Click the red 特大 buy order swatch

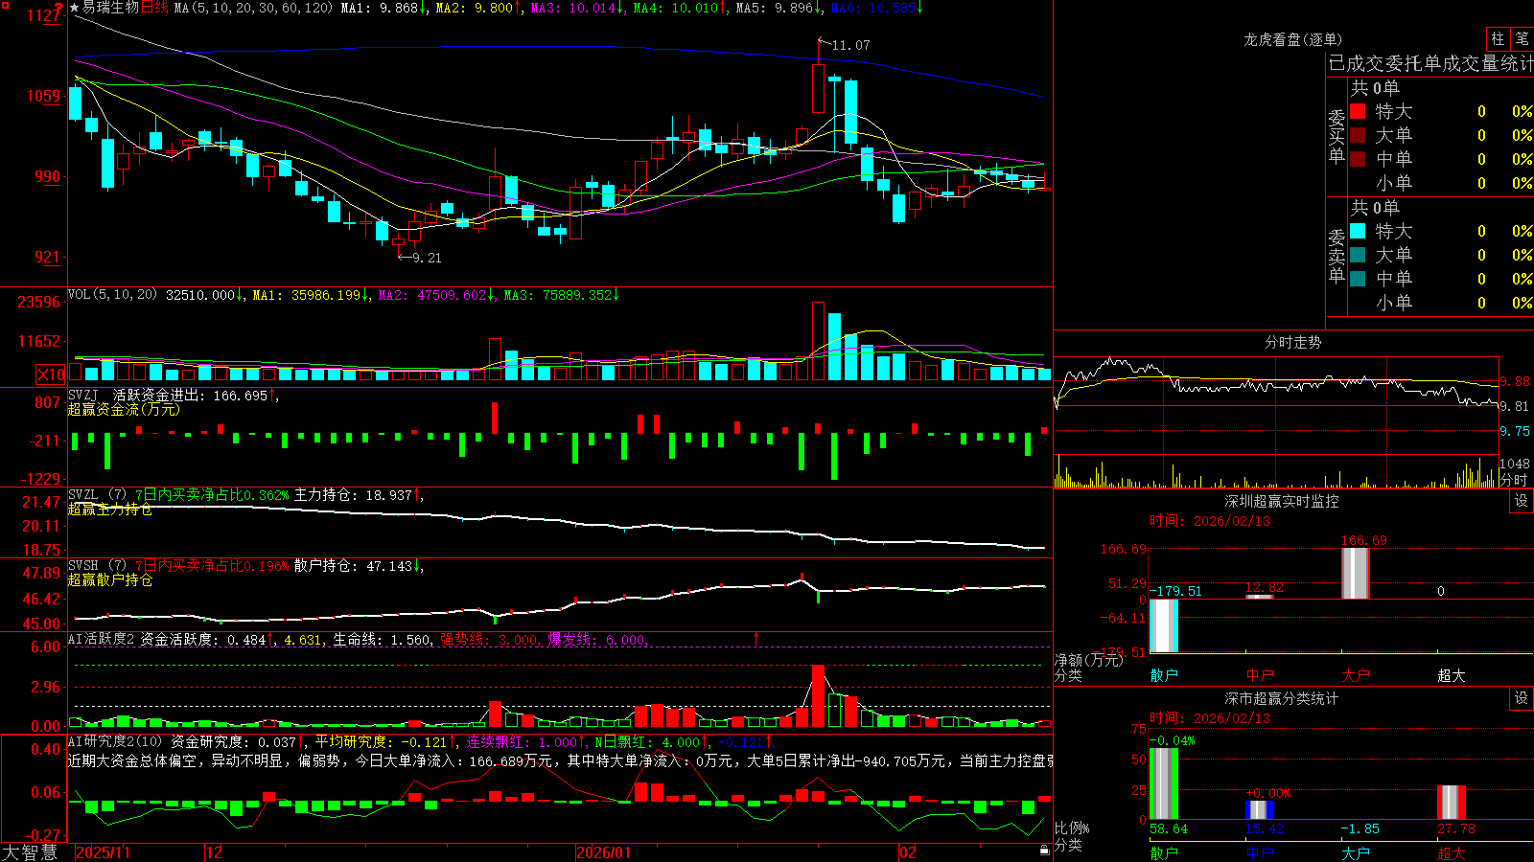click(x=1358, y=111)
